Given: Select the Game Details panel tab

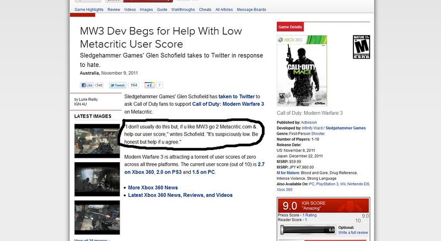Looking at the screenshot, I should (x=290, y=26).
